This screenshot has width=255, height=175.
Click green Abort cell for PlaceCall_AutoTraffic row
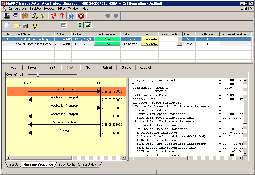tap(107, 39)
